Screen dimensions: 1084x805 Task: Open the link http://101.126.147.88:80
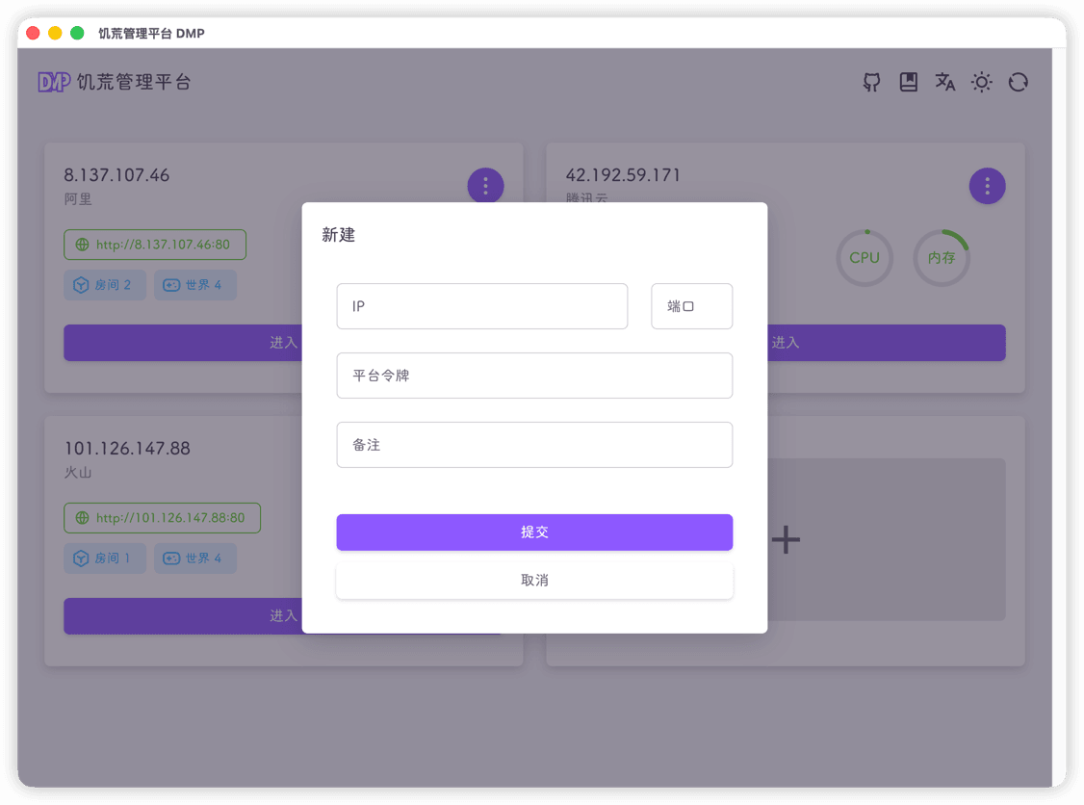coord(162,518)
